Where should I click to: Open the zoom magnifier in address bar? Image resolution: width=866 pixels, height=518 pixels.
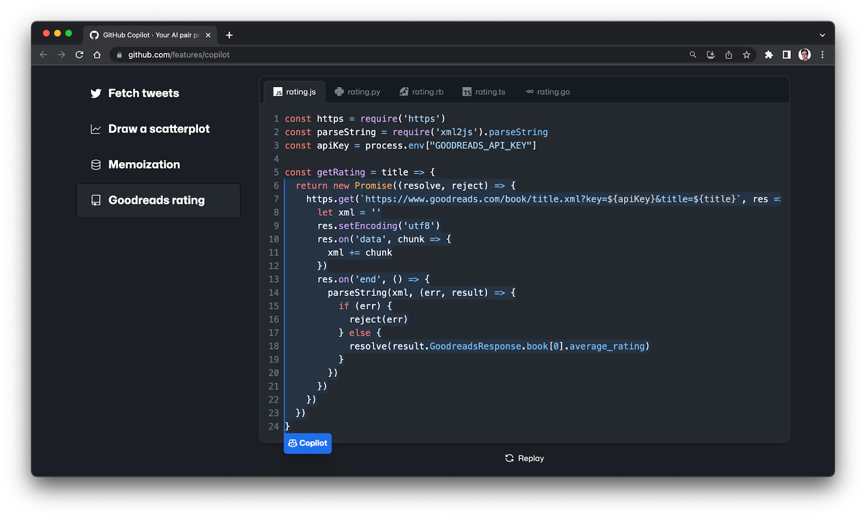(693, 55)
